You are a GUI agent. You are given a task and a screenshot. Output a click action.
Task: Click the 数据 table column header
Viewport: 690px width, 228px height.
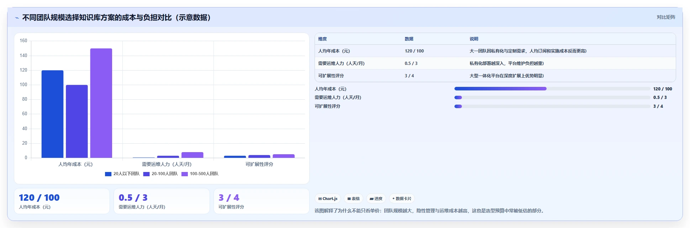[409, 39]
